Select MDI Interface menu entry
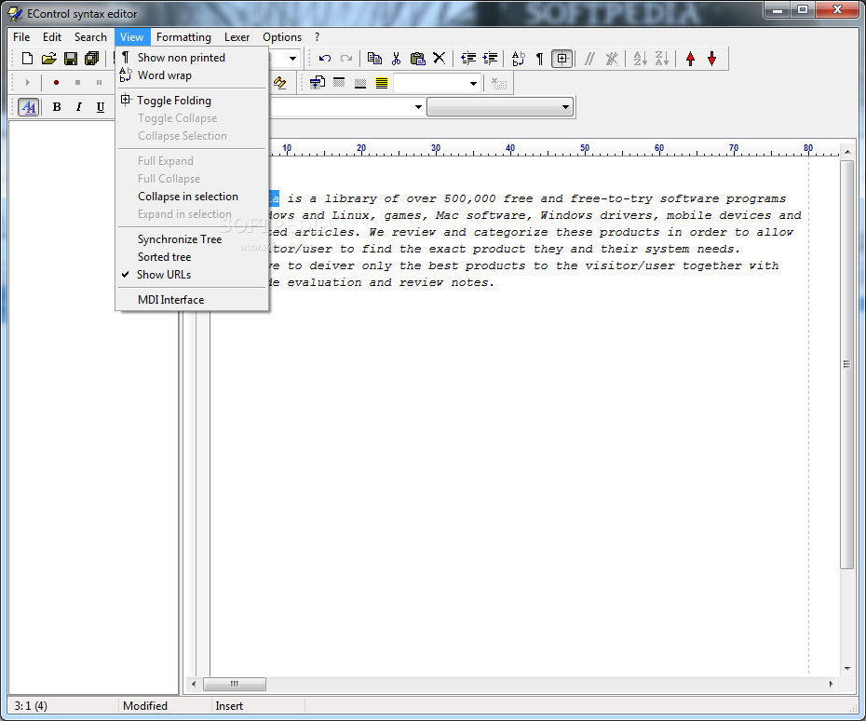 coord(192,300)
